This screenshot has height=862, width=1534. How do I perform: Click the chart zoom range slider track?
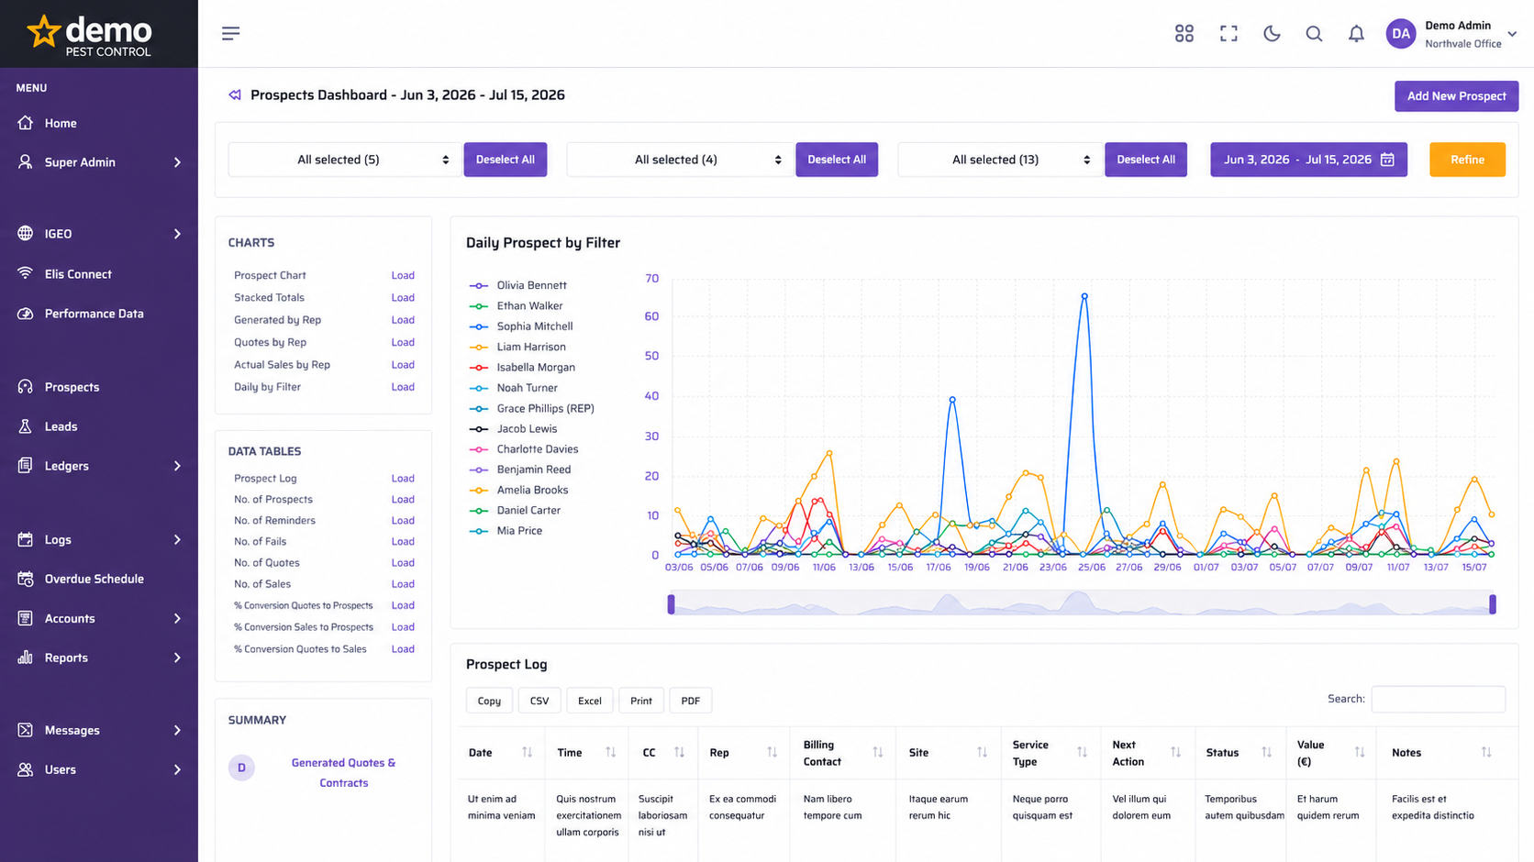[x=1082, y=603]
